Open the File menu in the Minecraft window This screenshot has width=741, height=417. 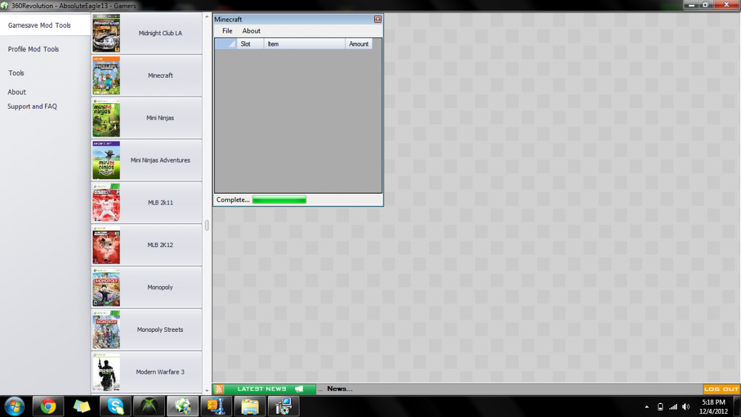pos(227,31)
